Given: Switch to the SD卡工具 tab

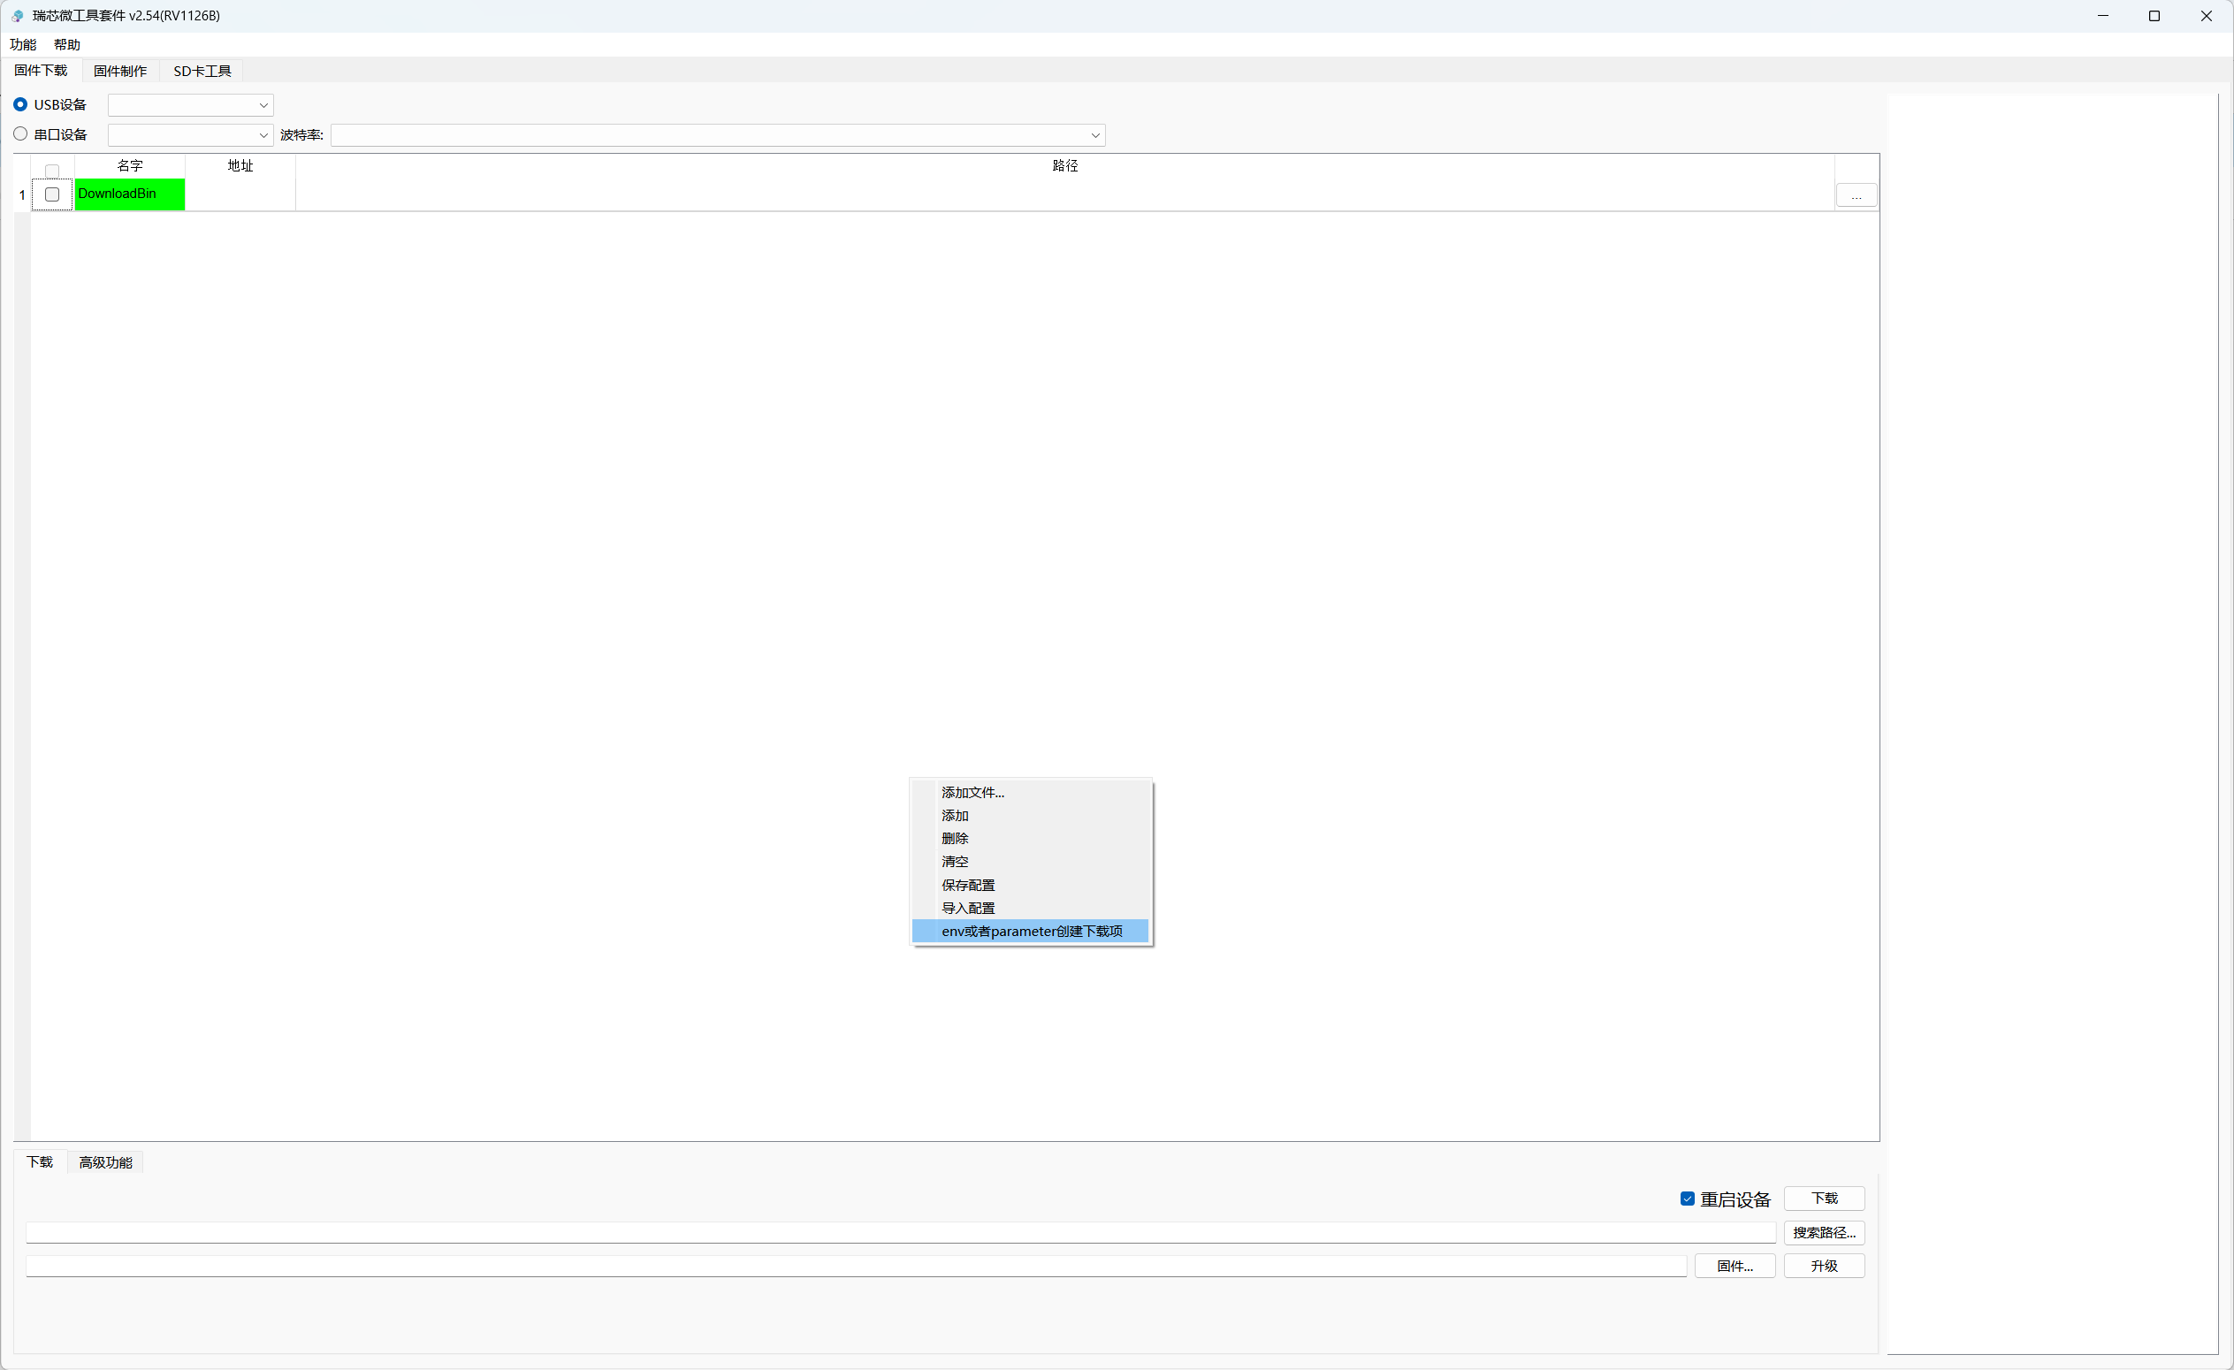Looking at the screenshot, I should [x=202, y=71].
